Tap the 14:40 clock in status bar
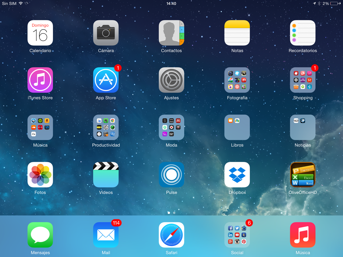This screenshot has height=257, width=343. pyautogui.click(x=171, y=3)
